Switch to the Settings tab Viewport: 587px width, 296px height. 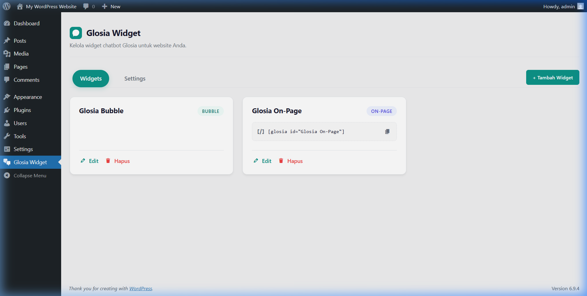[x=135, y=78]
